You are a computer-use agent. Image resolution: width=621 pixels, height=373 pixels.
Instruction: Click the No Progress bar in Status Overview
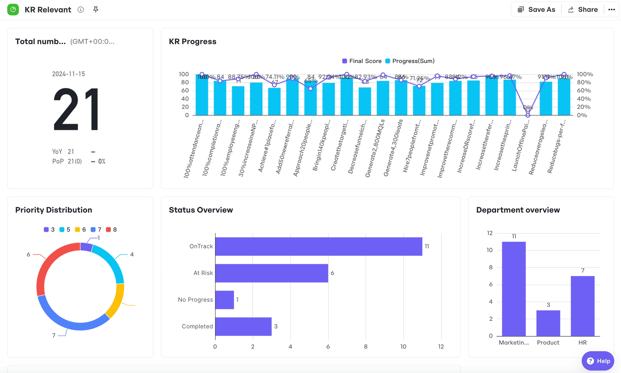pyautogui.click(x=225, y=300)
